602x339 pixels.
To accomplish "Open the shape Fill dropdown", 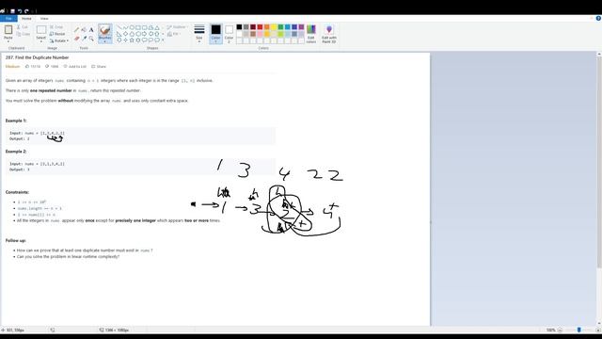I will [x=173, y=34].
